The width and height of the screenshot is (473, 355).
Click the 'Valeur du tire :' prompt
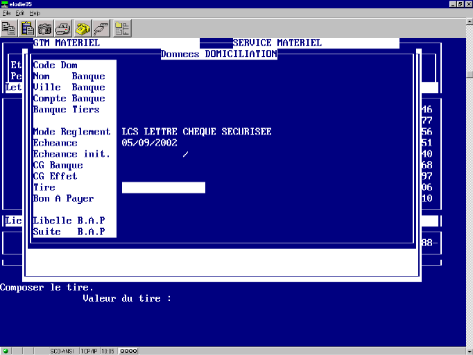(x=127, y=299)
